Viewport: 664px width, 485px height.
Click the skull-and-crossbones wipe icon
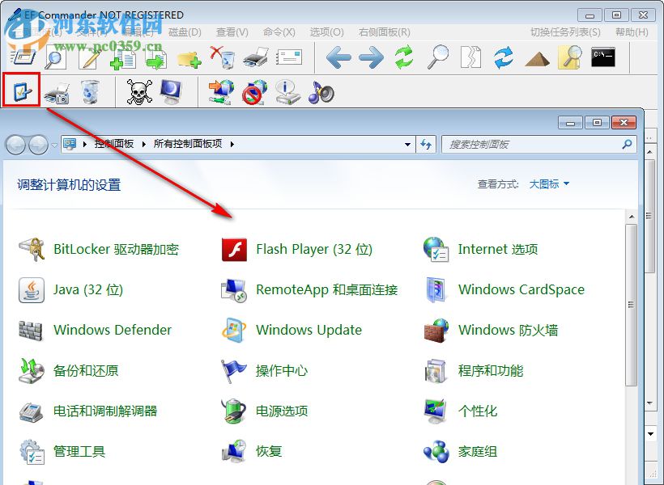pos(139,91)
